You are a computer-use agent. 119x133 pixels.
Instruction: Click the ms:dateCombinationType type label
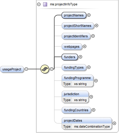point(92,126)
